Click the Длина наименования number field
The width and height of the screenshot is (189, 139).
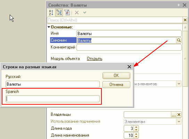pyautogui.click(x=129, y=136)
